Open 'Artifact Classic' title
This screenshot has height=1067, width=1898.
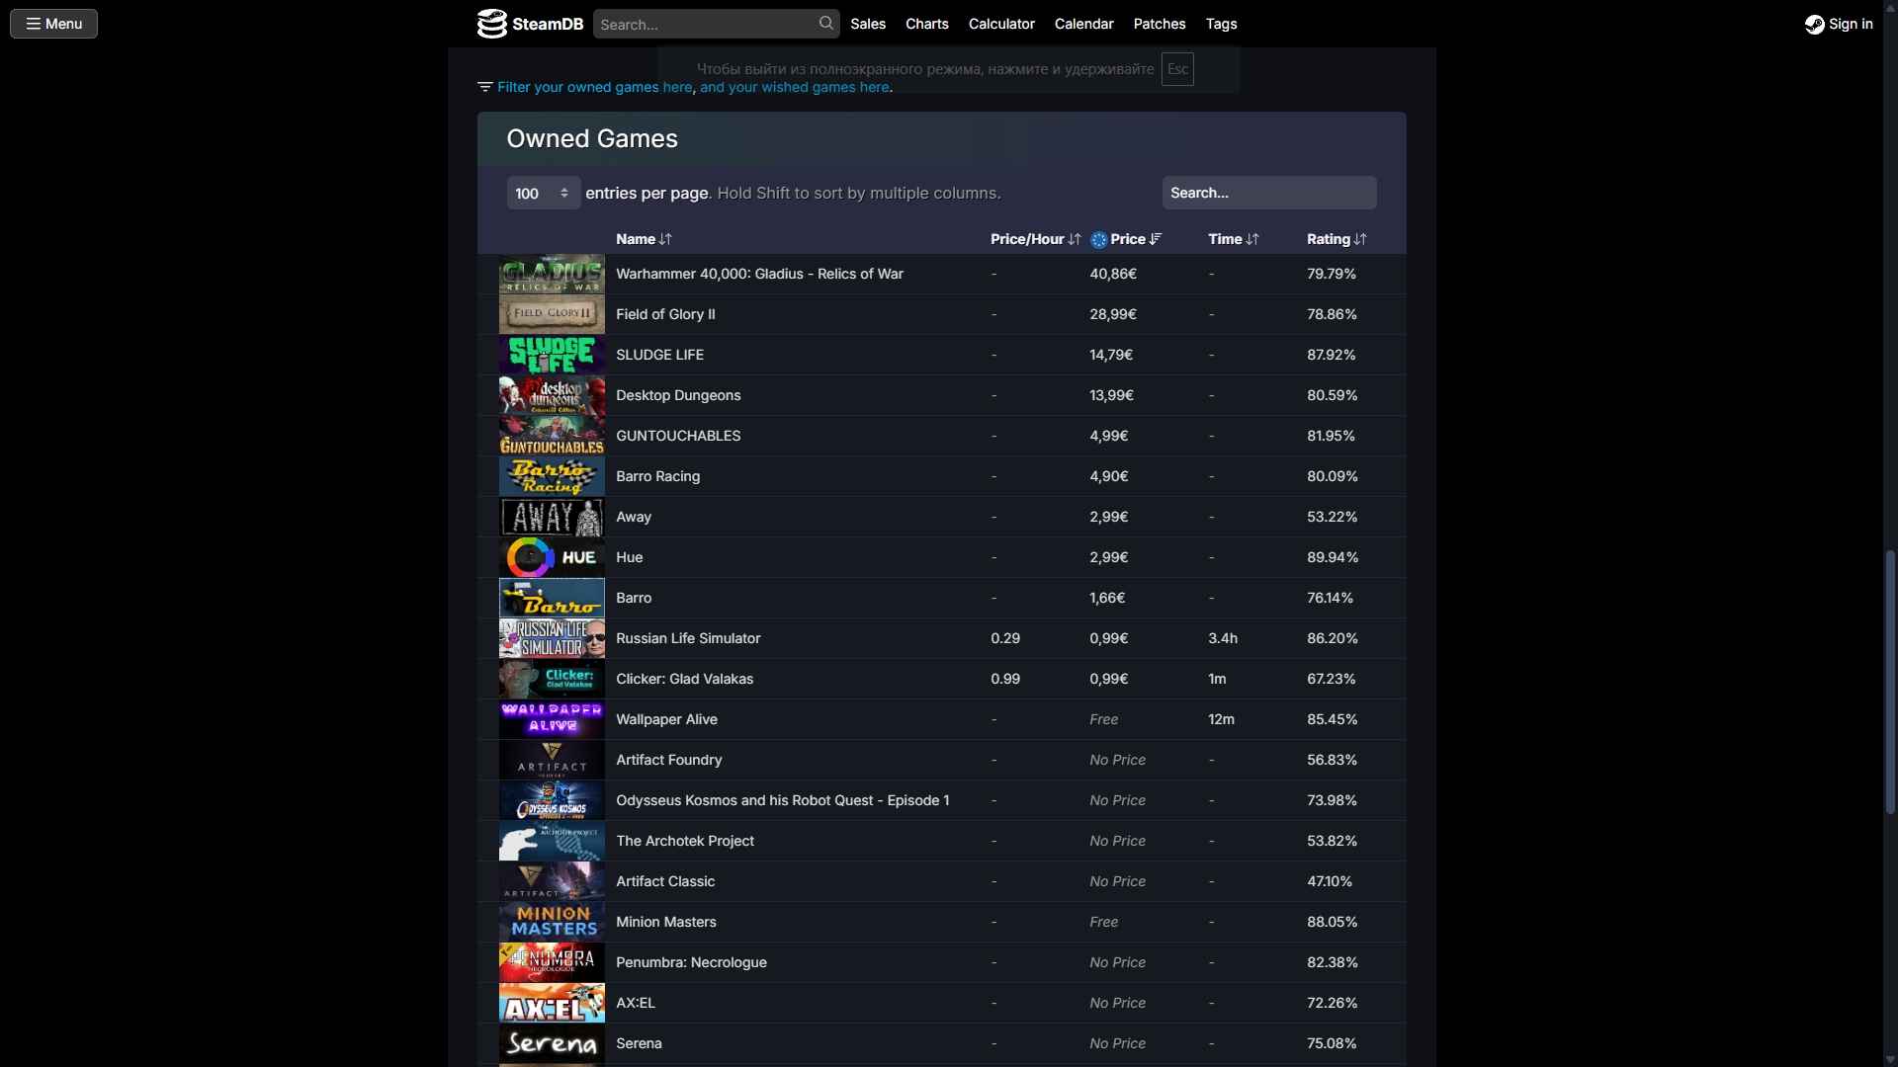[x=665, y=881]
